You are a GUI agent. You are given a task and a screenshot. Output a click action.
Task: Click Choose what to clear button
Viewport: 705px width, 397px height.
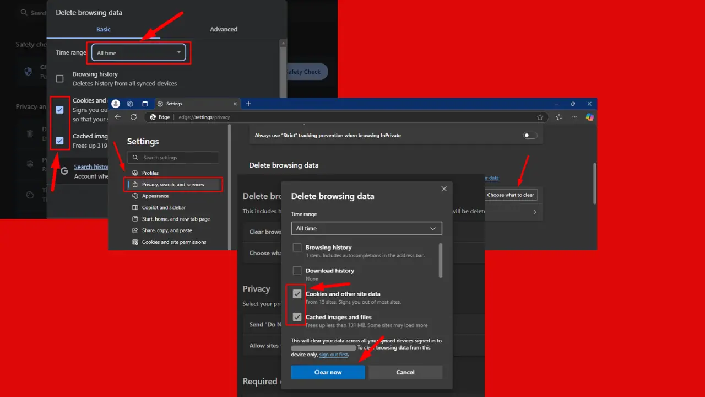[x=511, y=195]
